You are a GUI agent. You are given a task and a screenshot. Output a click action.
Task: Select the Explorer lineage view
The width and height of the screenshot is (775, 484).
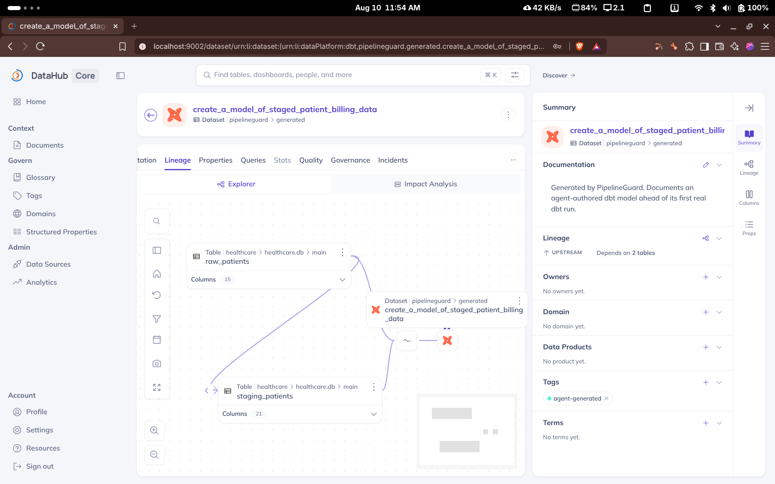236,184
